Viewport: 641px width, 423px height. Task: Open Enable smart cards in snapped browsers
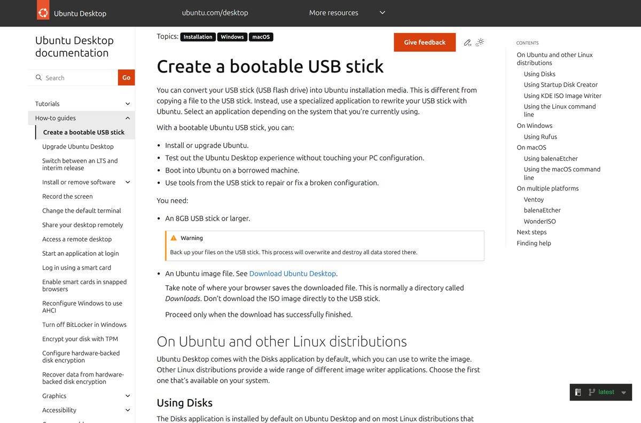(84, 285)
